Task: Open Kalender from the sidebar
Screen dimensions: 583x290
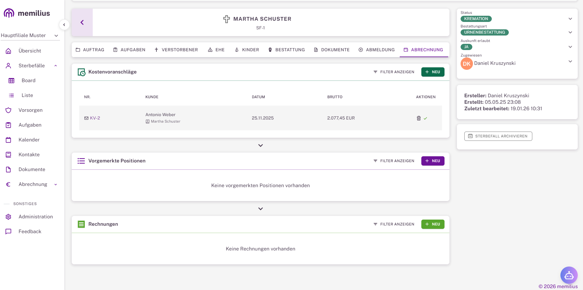Action: click(x=29, y=140)
